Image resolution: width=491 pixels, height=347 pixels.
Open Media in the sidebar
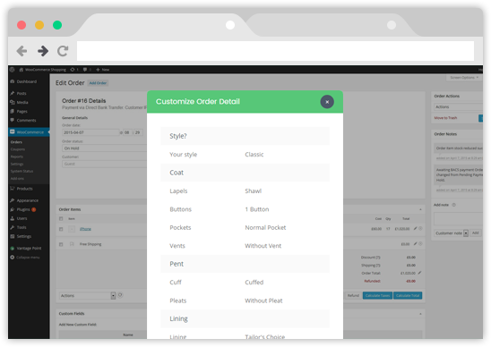20,102
